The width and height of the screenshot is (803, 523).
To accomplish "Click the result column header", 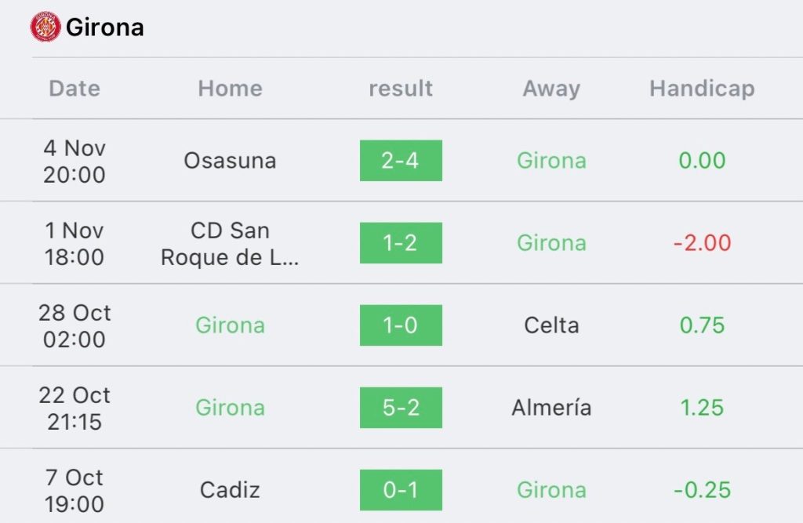I will pyautogui.click(x=401, y=88).
